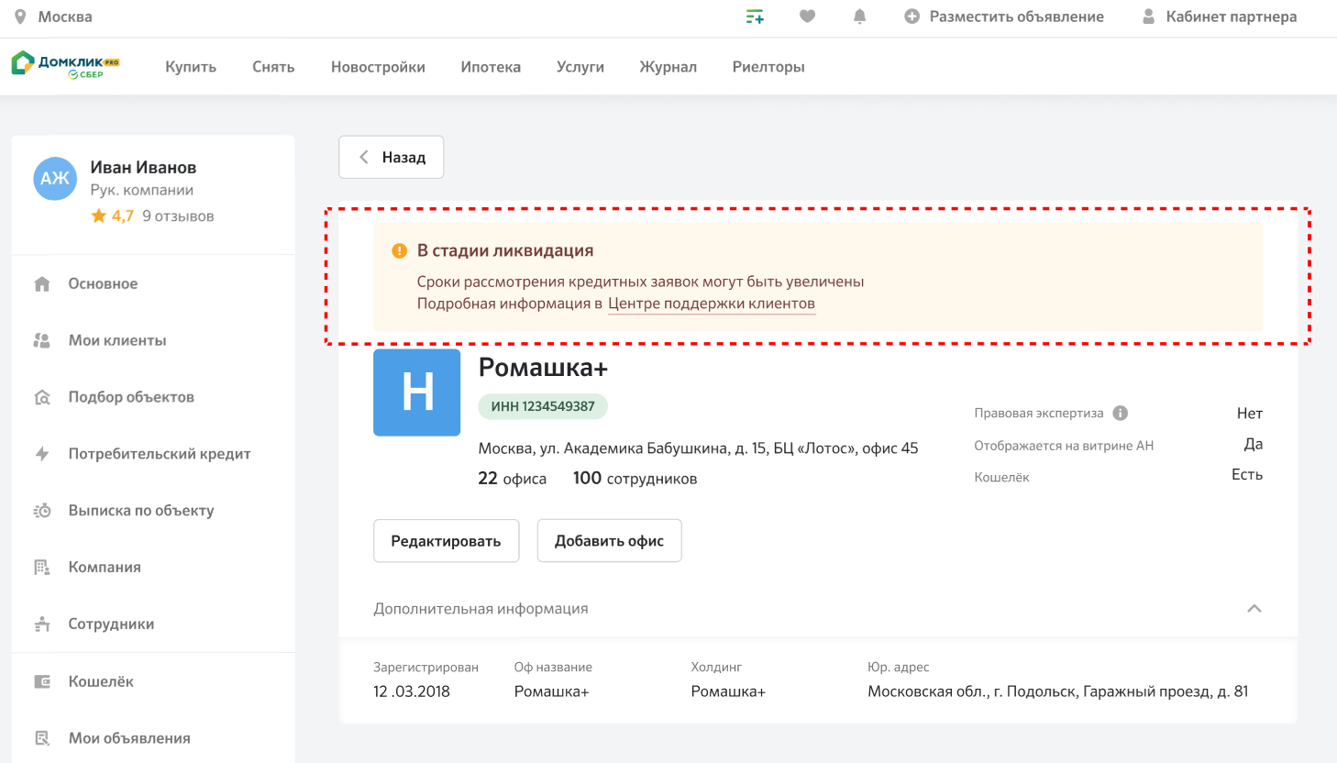Click the staff icon beside Сотрудники
The image size is (1337, 763).
tap(42, 625)
